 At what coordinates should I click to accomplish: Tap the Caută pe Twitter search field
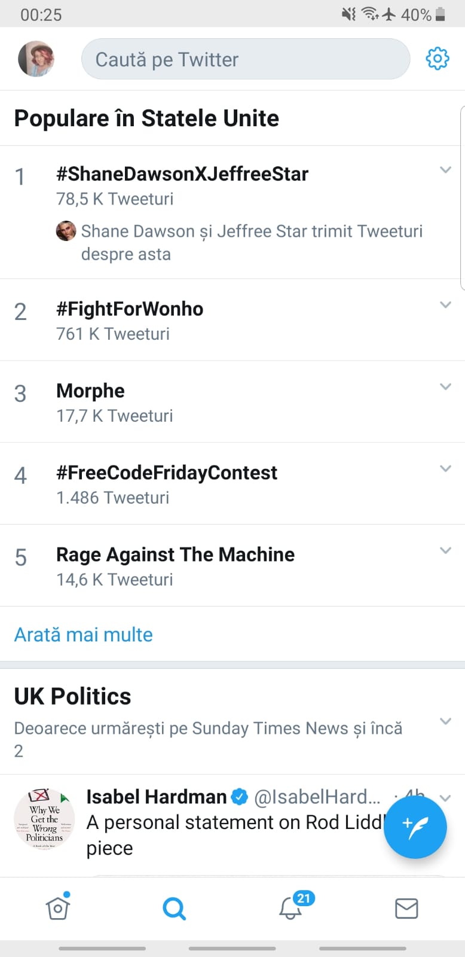(245, 59)
